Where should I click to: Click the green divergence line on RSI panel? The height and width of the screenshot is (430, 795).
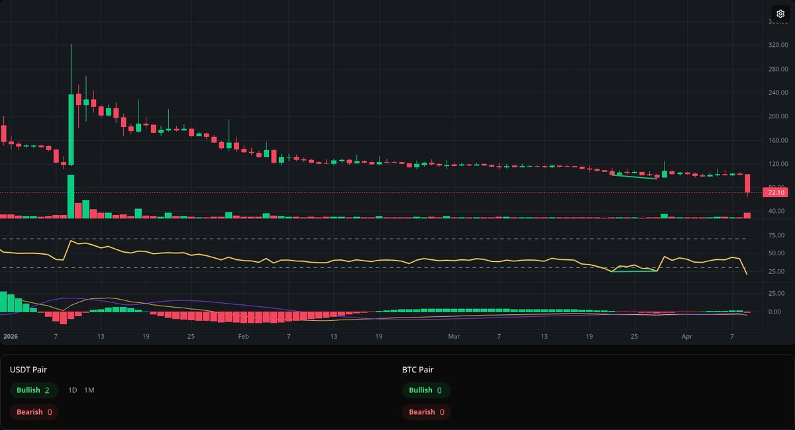[x=635, y=271]
